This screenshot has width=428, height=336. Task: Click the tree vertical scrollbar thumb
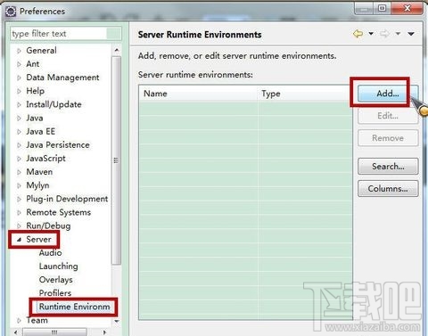tap(117, 160)
